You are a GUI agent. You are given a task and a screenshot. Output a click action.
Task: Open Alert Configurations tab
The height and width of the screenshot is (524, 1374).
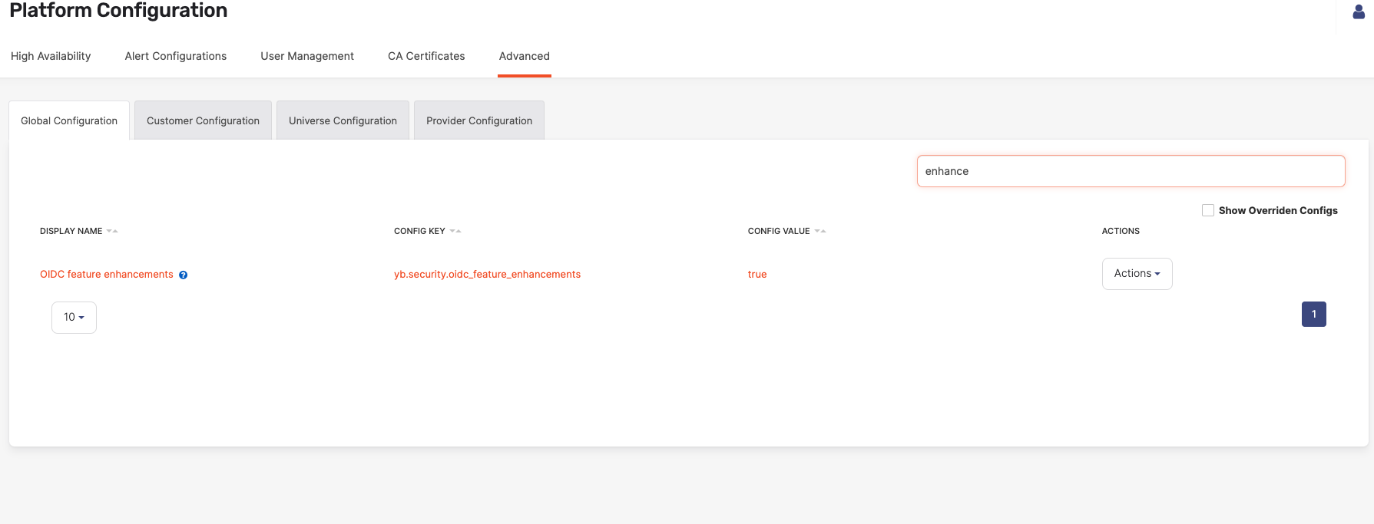click(176, 56)
